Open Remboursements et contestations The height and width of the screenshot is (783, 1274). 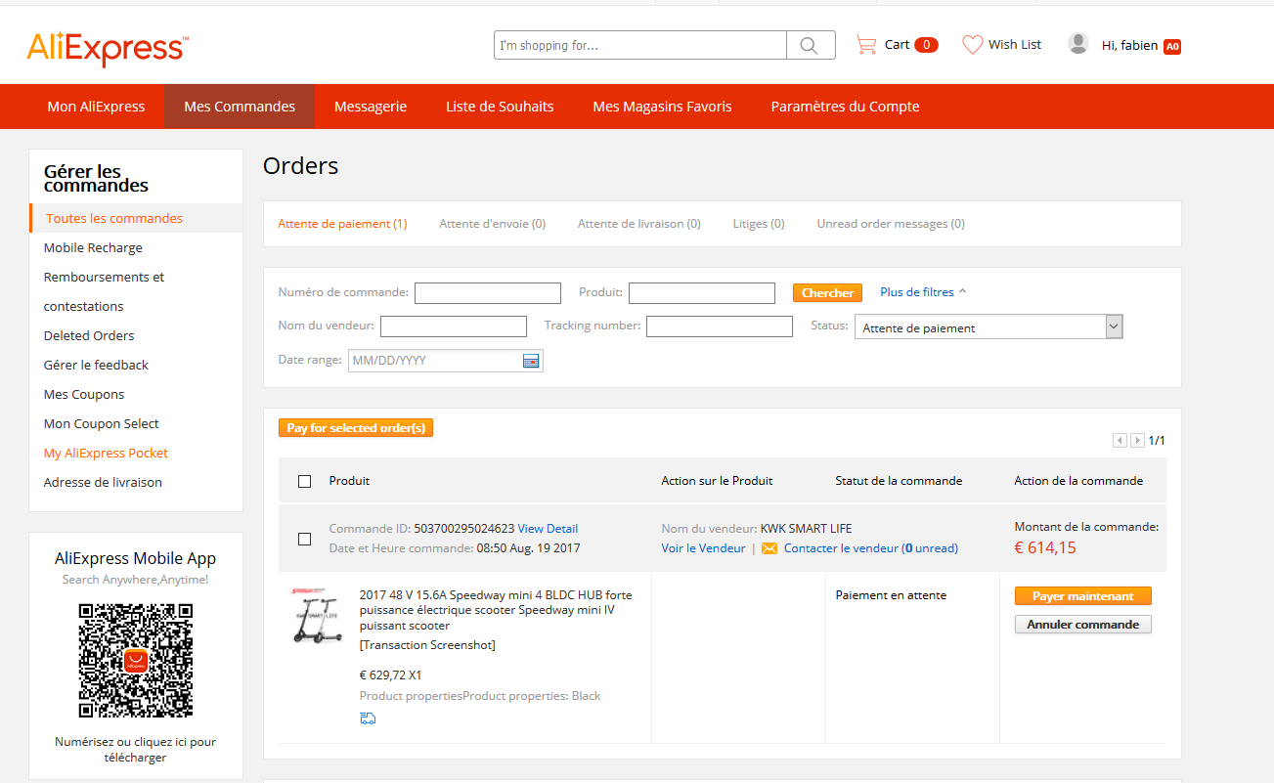coord(104,291)
